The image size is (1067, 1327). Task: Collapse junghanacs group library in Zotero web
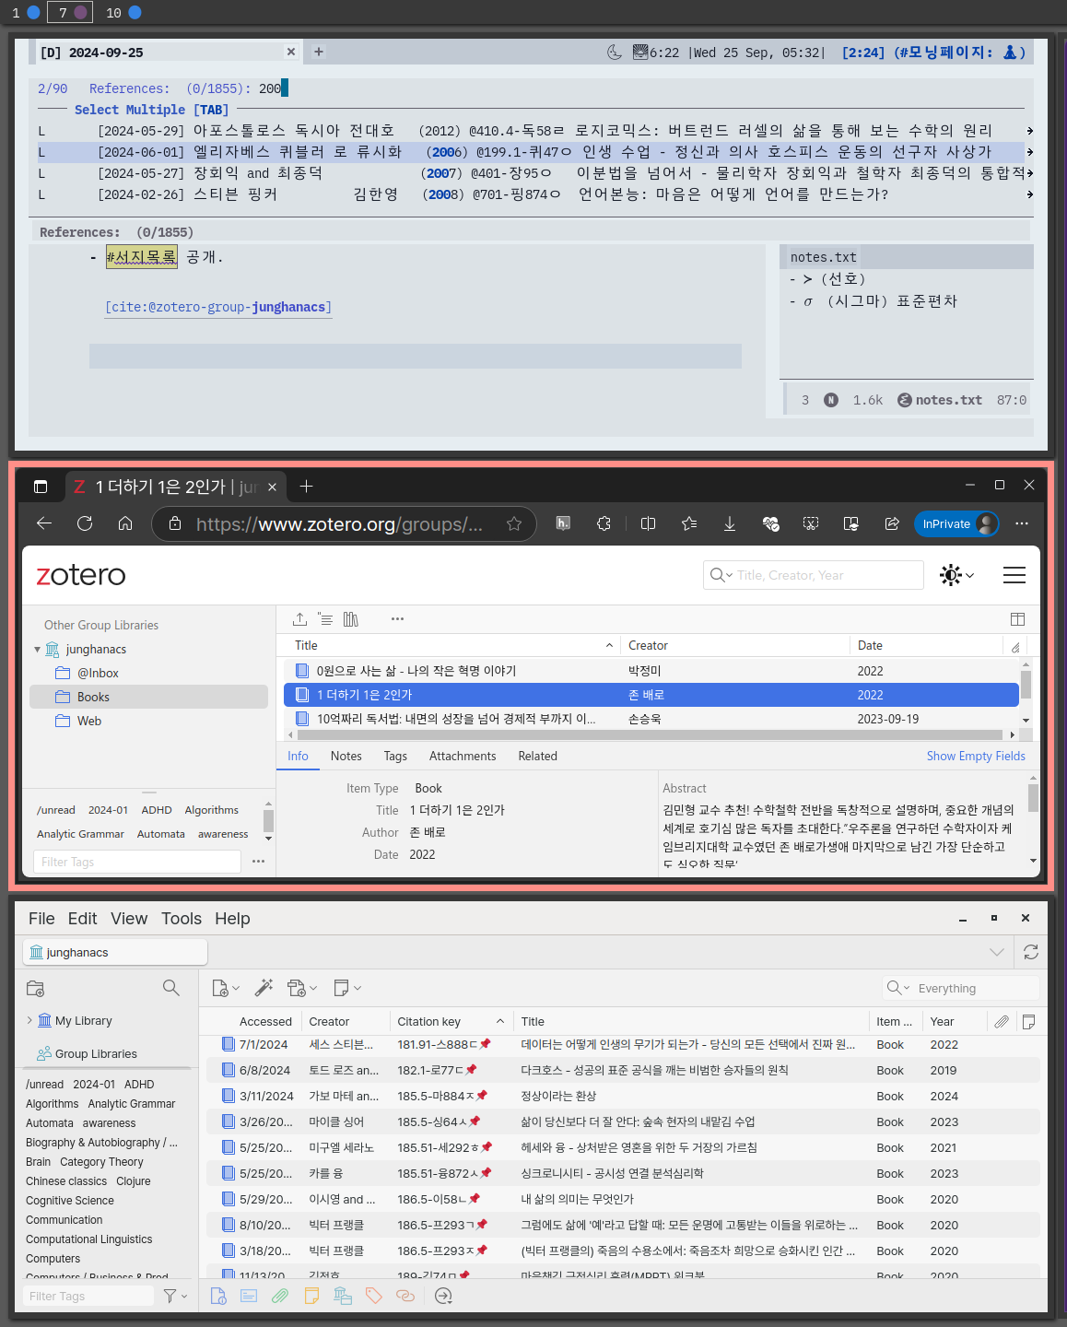click(x=37, y=650)
